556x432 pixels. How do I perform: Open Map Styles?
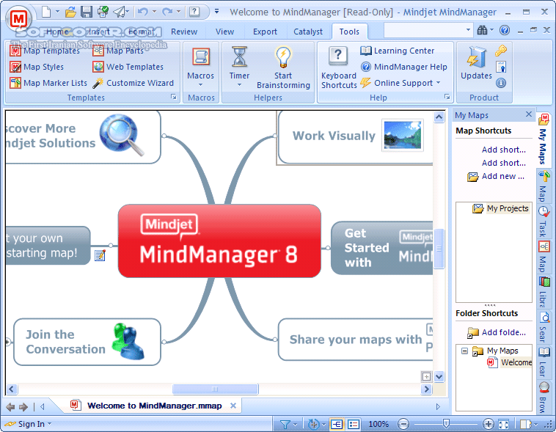coord(37,67)
